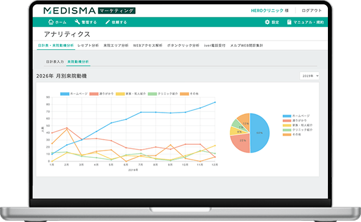This screenshot has width=361, height=222.
Task: Toggle the red 通りがかり pie legend swatch
Action: [x=287, y=121]
